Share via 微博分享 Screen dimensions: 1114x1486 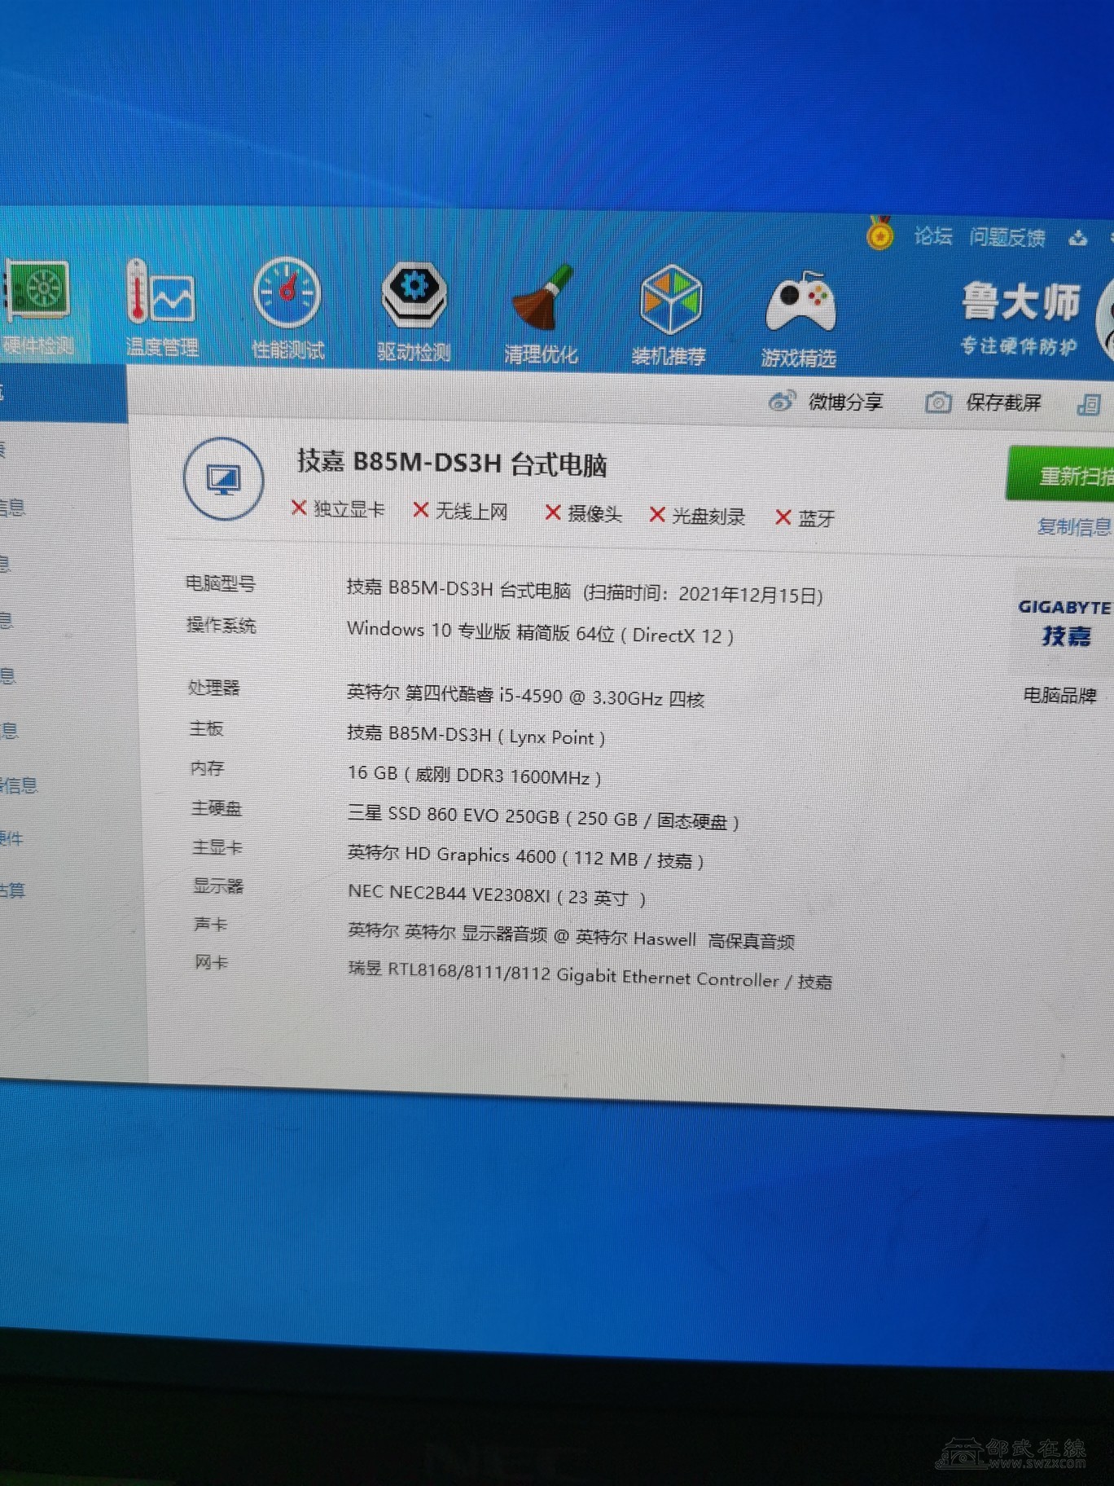coord(827,402)
